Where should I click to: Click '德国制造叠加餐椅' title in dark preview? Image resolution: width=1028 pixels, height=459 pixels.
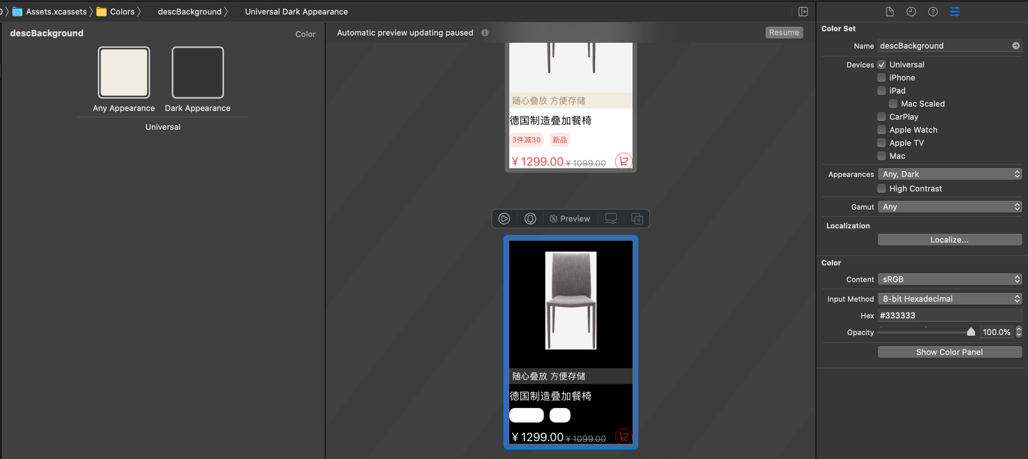point(550,396)
